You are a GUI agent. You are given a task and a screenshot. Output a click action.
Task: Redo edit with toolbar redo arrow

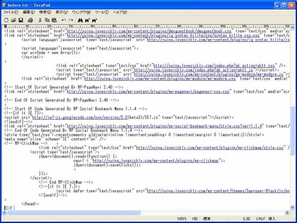pyautogui.click(x=71, y=20)
